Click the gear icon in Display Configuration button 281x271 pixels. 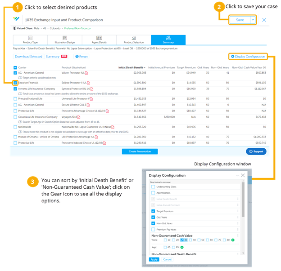[233, 56]
